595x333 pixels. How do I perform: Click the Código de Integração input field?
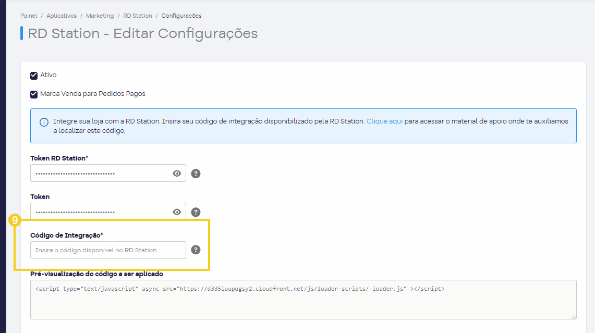point(108,250)
